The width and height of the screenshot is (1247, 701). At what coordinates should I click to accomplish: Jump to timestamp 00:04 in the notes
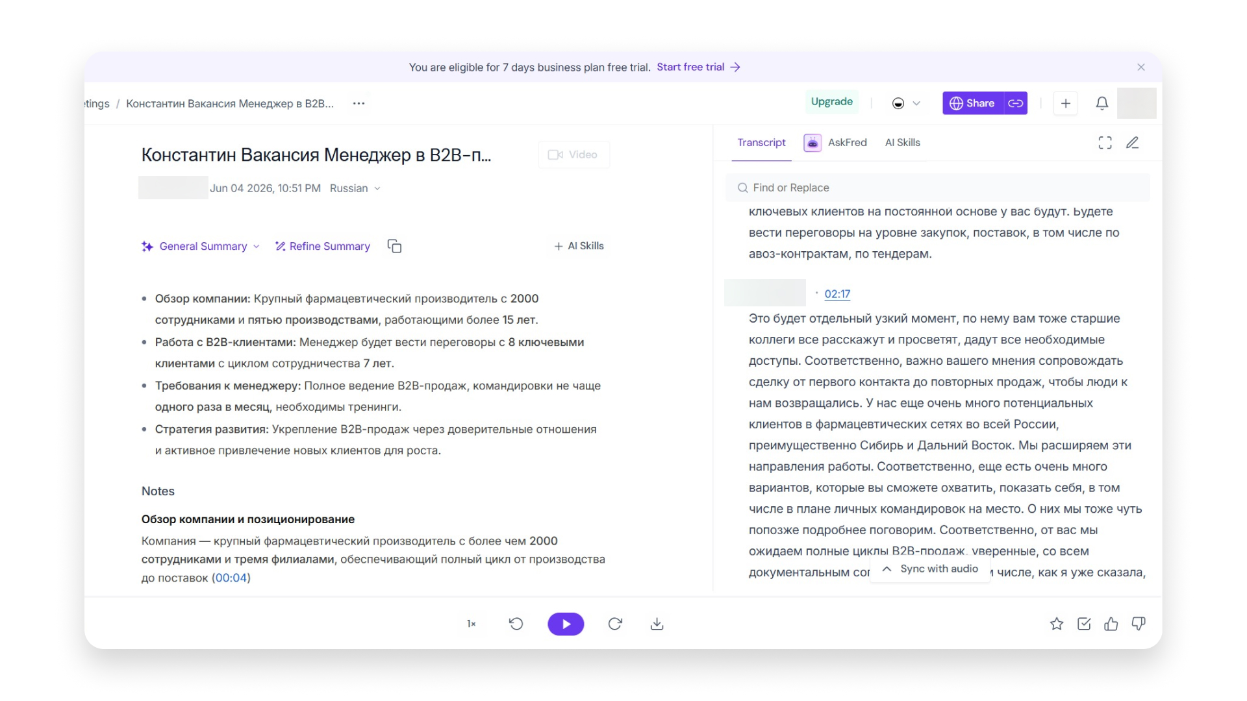coord(231,578)
